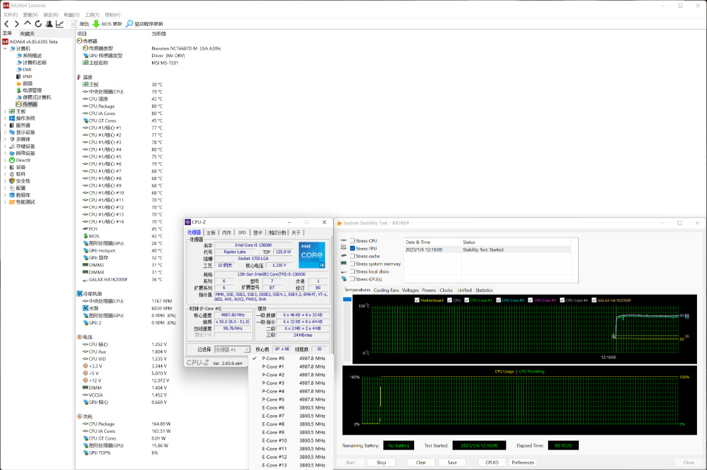
Task: Open the user manage icon in toolbar
Action: click(48, 24)
